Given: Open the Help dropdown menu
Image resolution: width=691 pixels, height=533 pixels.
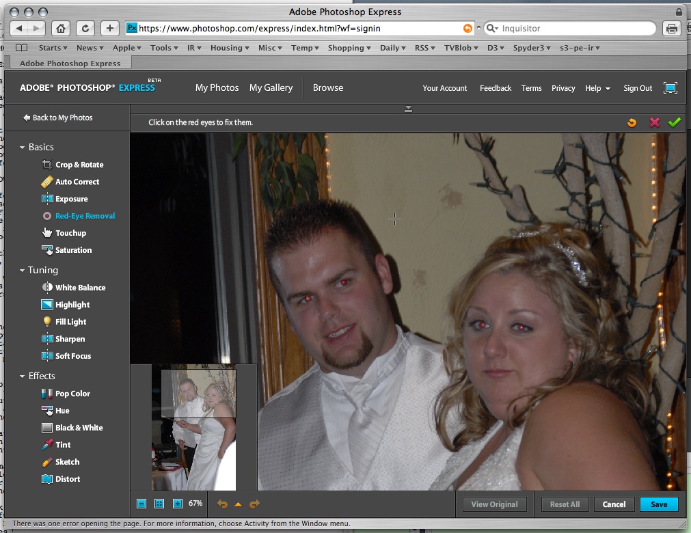Looking at the screenshot, I should pos(597,88).
